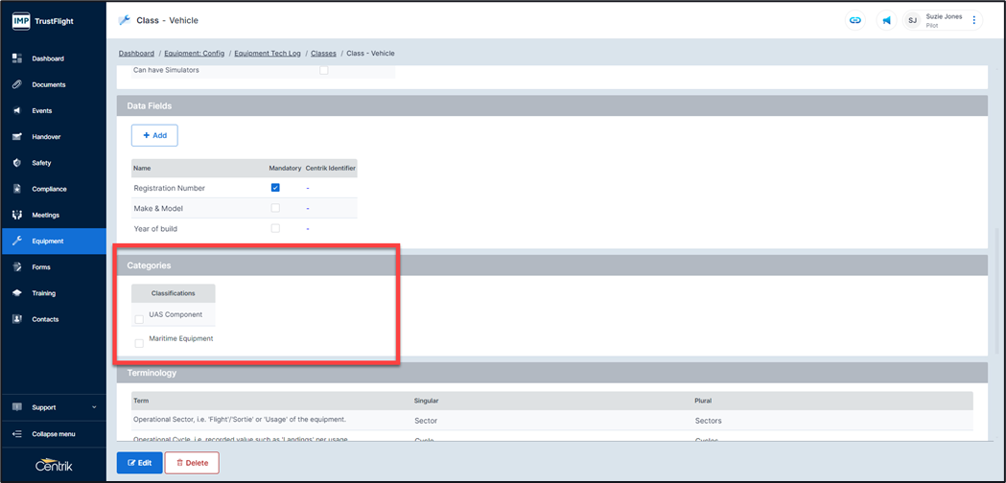
Task: Click the Forms sidebar icon
Action: 17,267
